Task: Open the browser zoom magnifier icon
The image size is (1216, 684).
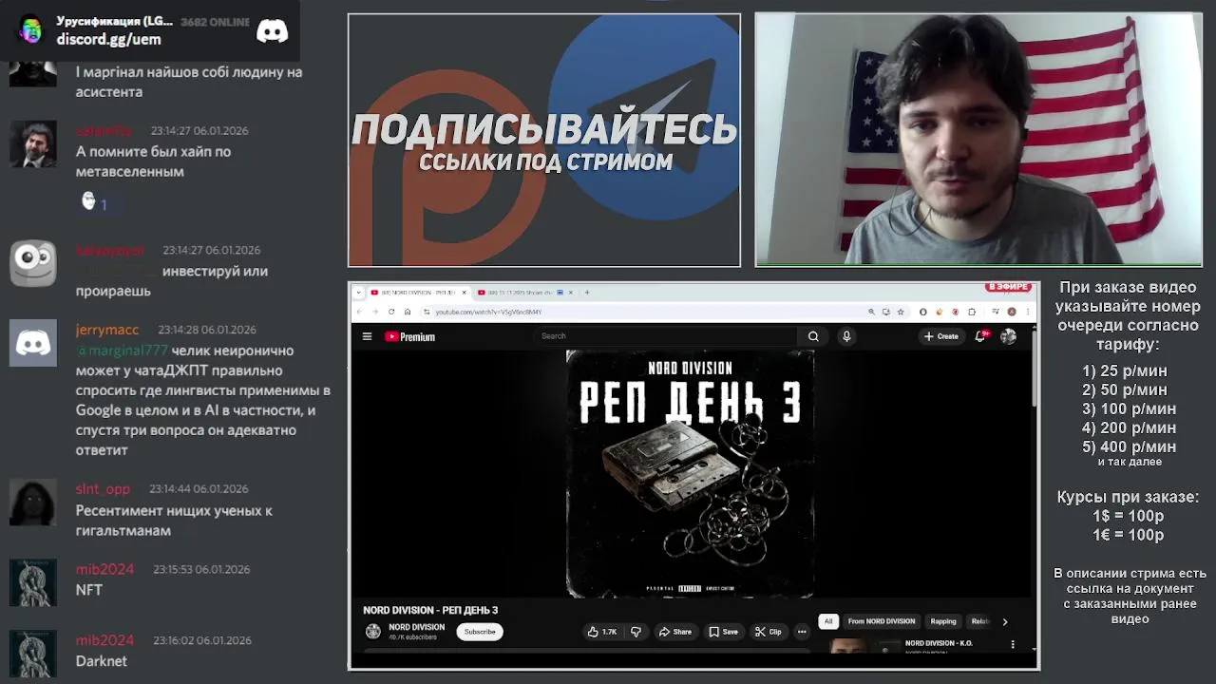Action: [871, 312]
